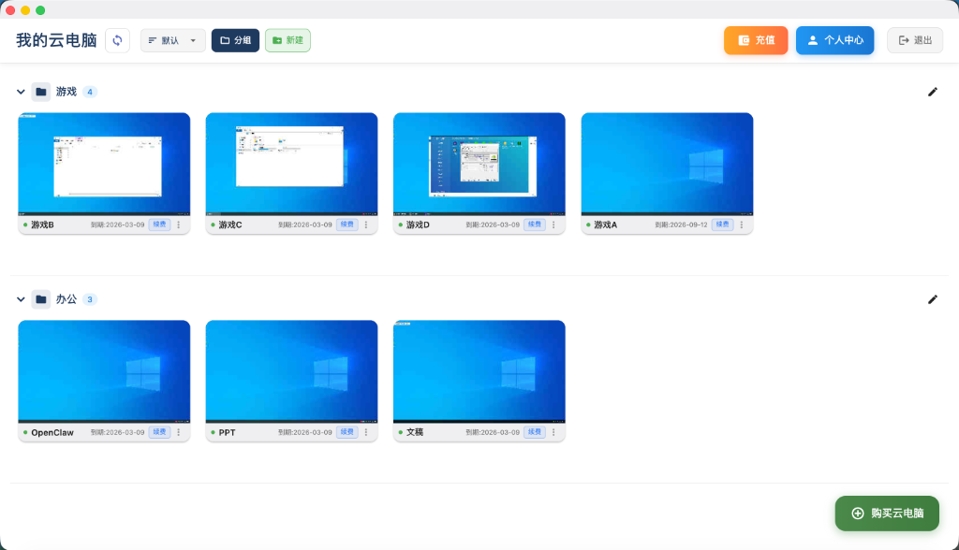Open more options for 游戏B

[178, 224]
